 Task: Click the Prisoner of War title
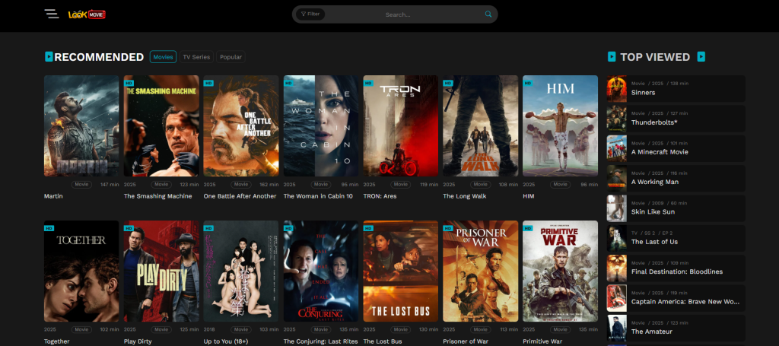point(466,341)
